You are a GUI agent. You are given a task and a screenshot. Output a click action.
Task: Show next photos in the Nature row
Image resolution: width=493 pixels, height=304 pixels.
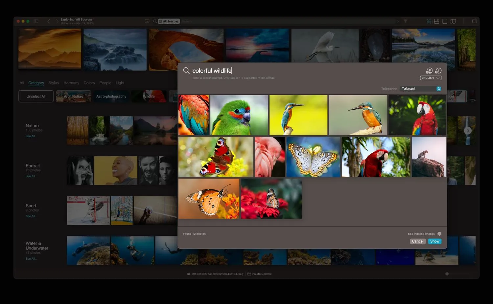[x=468, y=131]
